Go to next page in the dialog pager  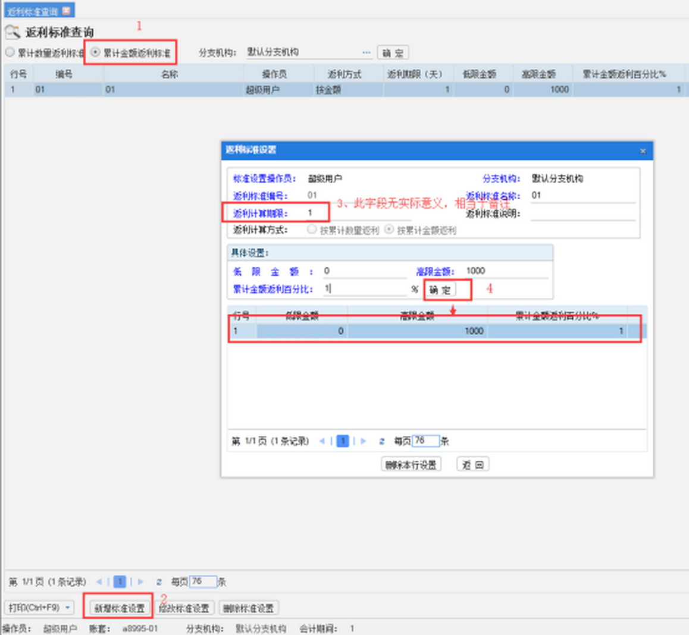pyautogui.click(x=364, y=441)
